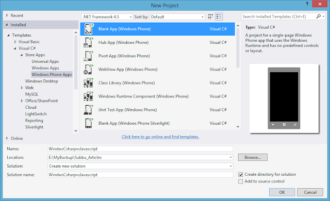Uncheck Create directory for solution
The height and width of the screenshot is (201, 330).
241,174
